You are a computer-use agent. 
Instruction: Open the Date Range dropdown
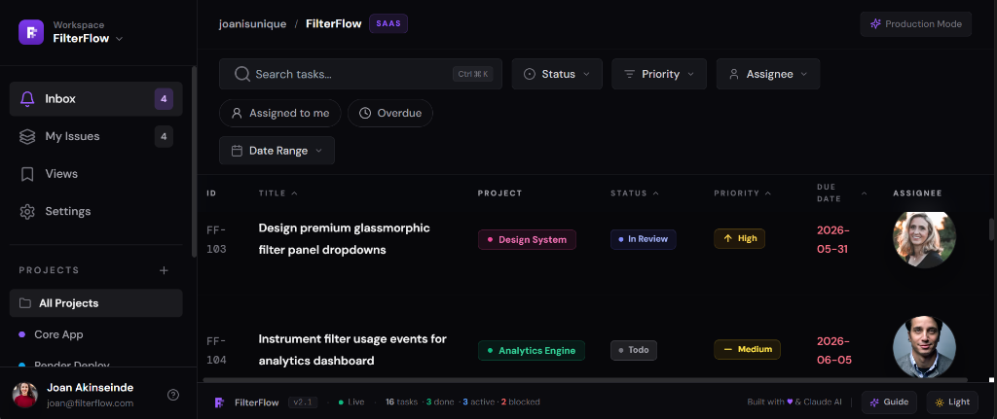click(277, 151)
